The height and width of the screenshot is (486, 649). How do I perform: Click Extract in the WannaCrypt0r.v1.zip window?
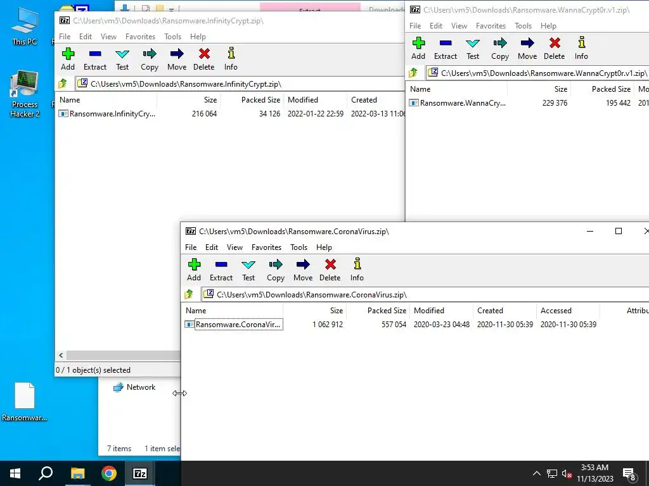[446, 48]
